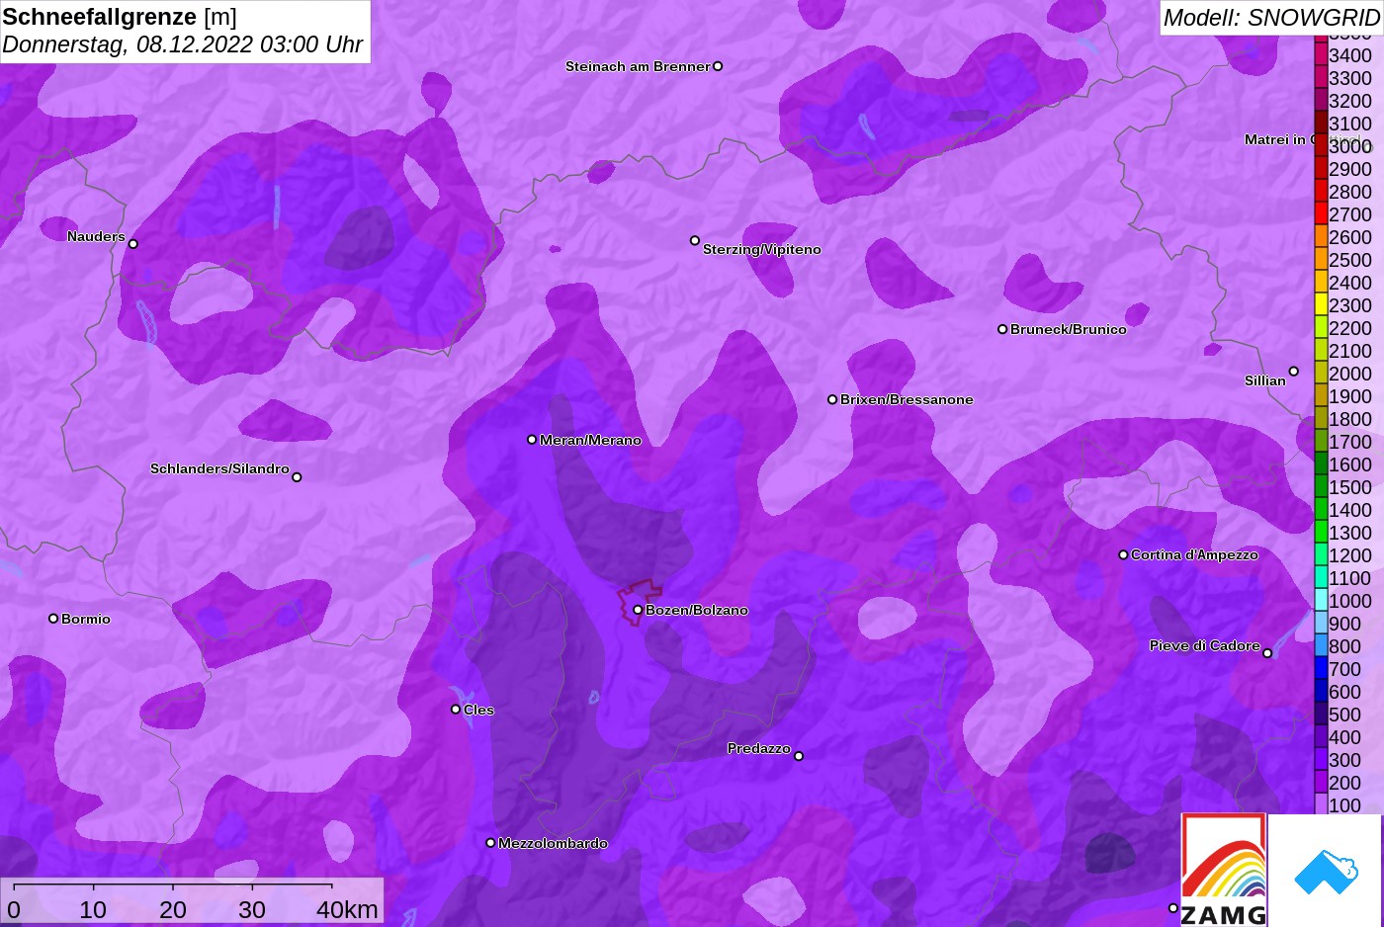Click the Cles city marker dot

click(456, 710)
